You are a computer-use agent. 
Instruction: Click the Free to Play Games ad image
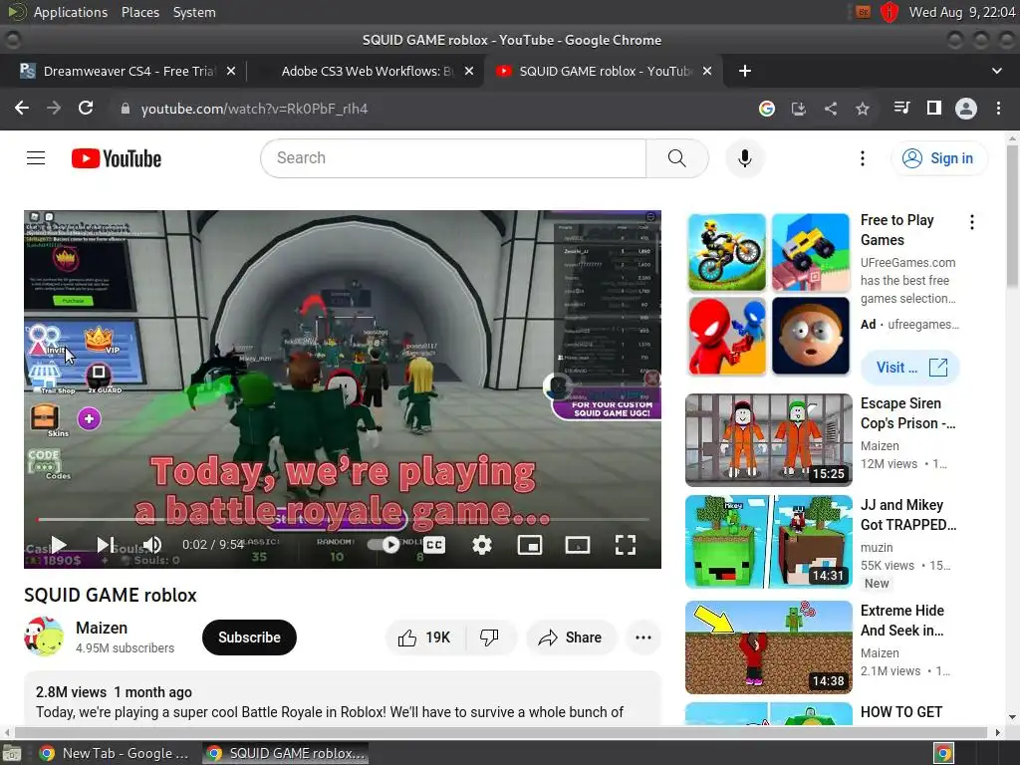[x=769, y=294]
